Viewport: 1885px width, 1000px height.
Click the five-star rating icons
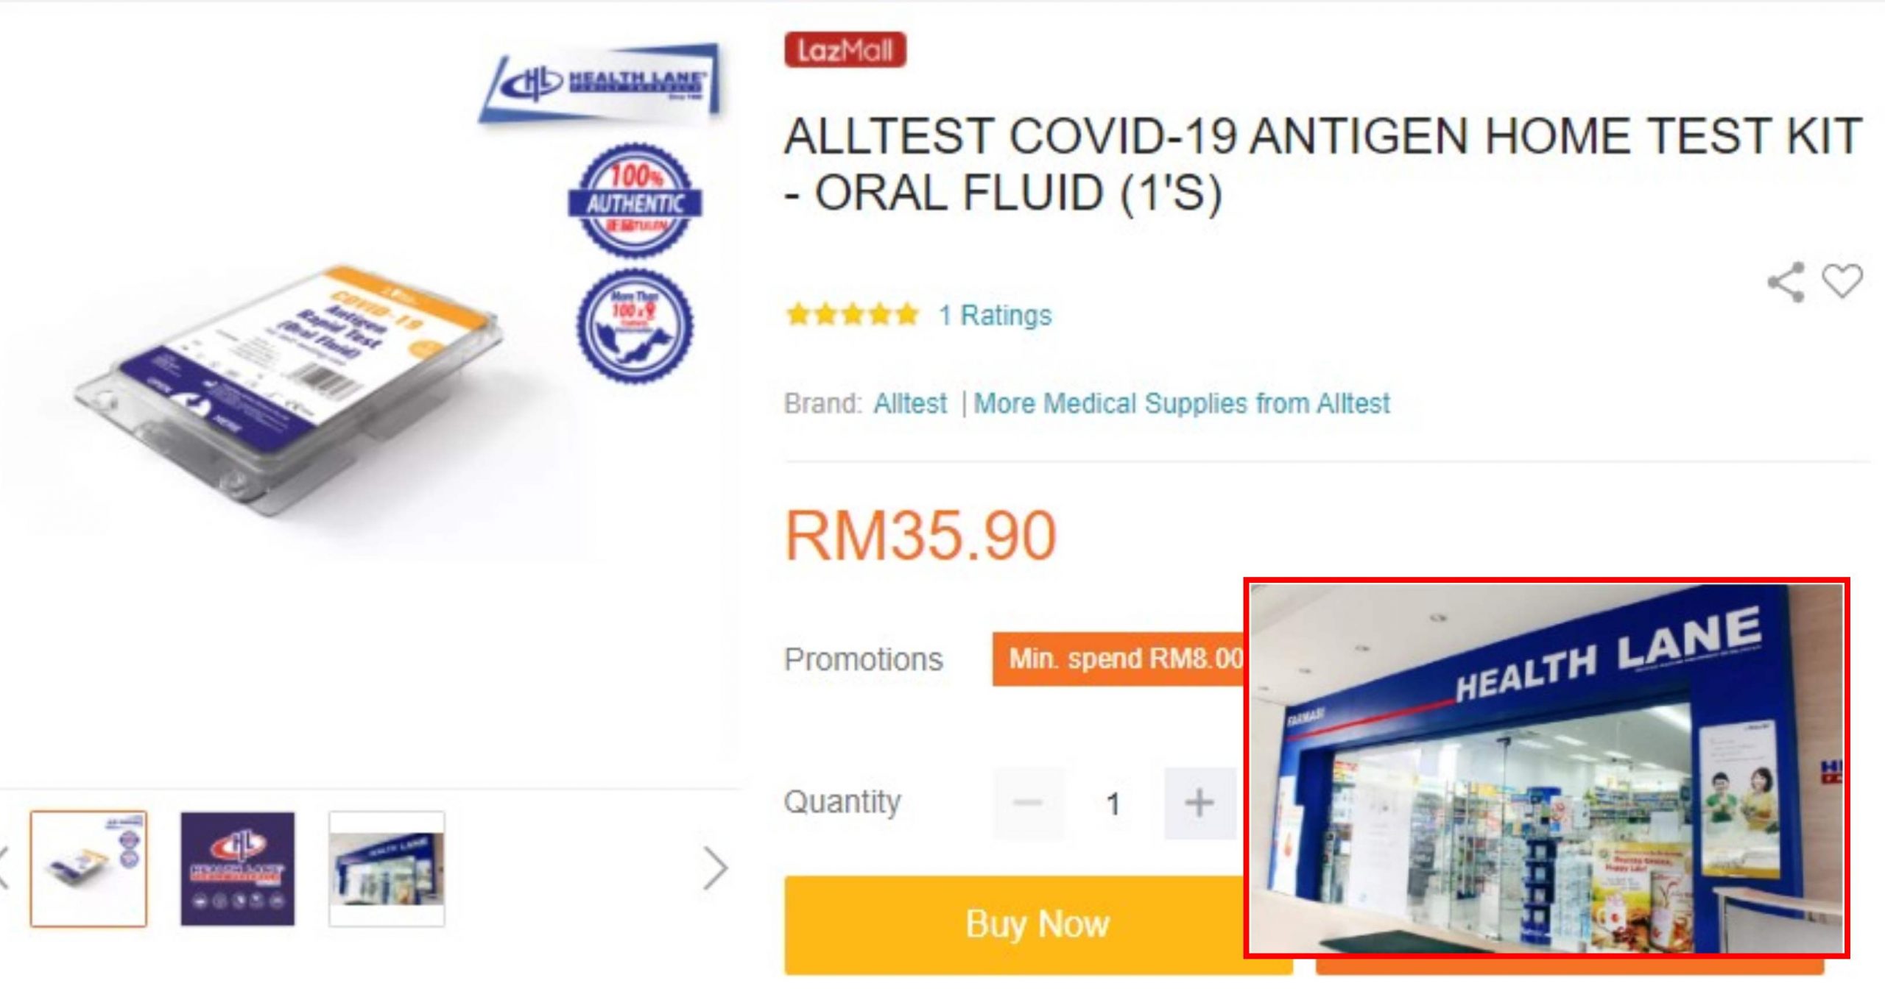point(852,315)
